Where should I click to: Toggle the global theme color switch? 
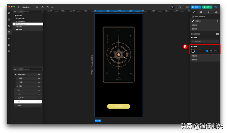tap(217, 34)
